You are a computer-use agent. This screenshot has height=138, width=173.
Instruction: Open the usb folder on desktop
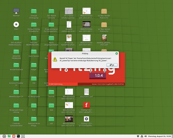pos(51,119)
